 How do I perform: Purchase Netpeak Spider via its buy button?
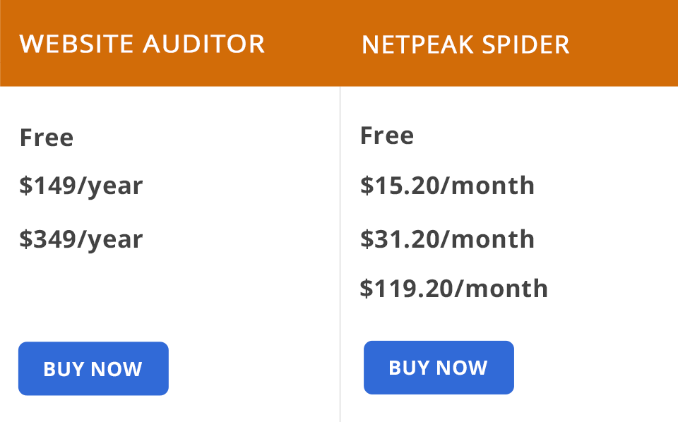439,367
